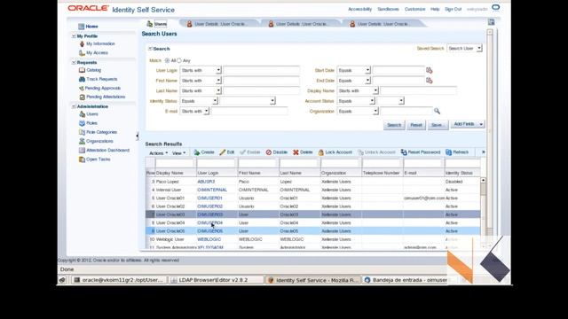The height and width of the screenshot is (319, 568).
Task: Collapse Requests tree section
Action: click(x=74, y=63)
